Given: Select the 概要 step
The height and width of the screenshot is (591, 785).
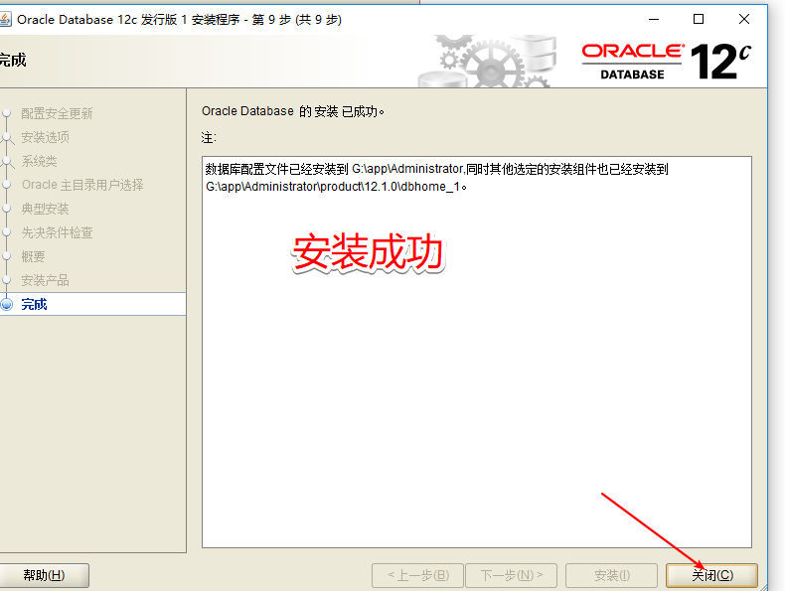Looking at the screenshot, I should (x=33, y=256).
